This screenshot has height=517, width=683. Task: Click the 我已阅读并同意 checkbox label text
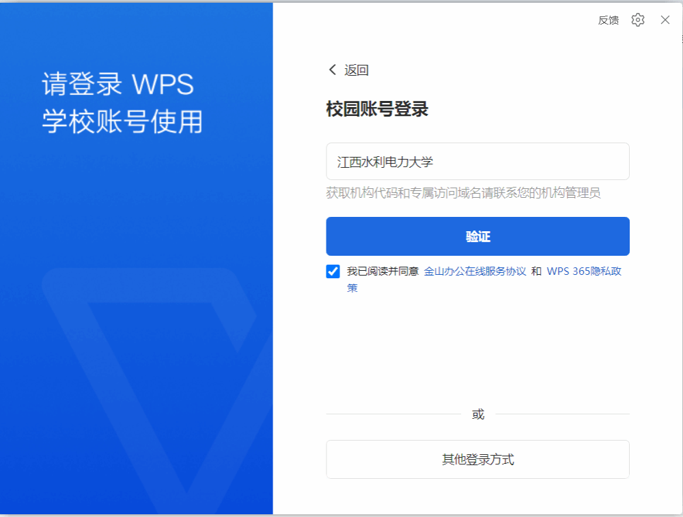(382, 271)
